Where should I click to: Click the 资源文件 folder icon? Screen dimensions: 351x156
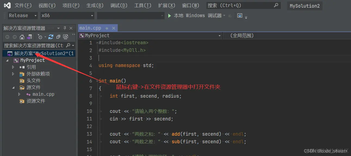click(x=22, y=101)
